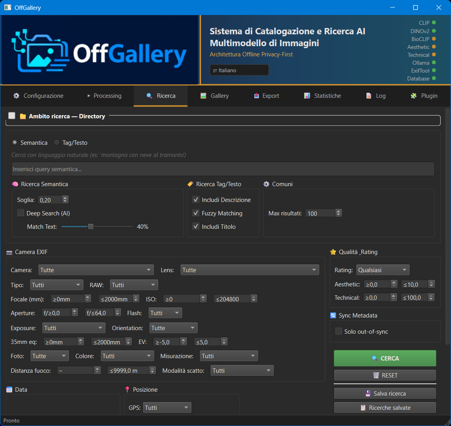Select the Semantica radio button
The image size is (451, 426).
click(x=15, y=142)
